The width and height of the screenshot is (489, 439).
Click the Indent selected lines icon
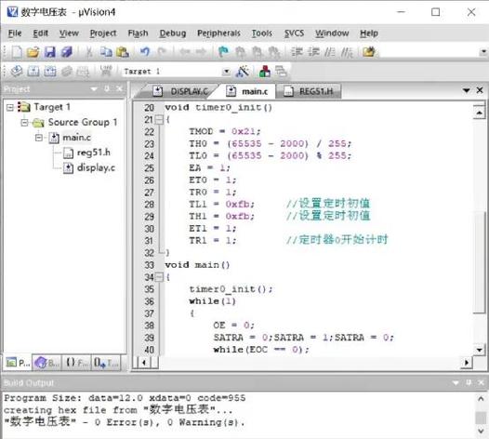(x=297, y=52)
